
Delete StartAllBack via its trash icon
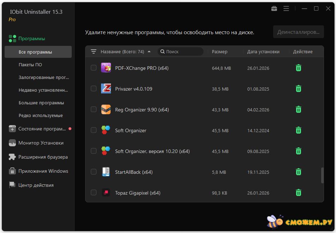point(298,172)
